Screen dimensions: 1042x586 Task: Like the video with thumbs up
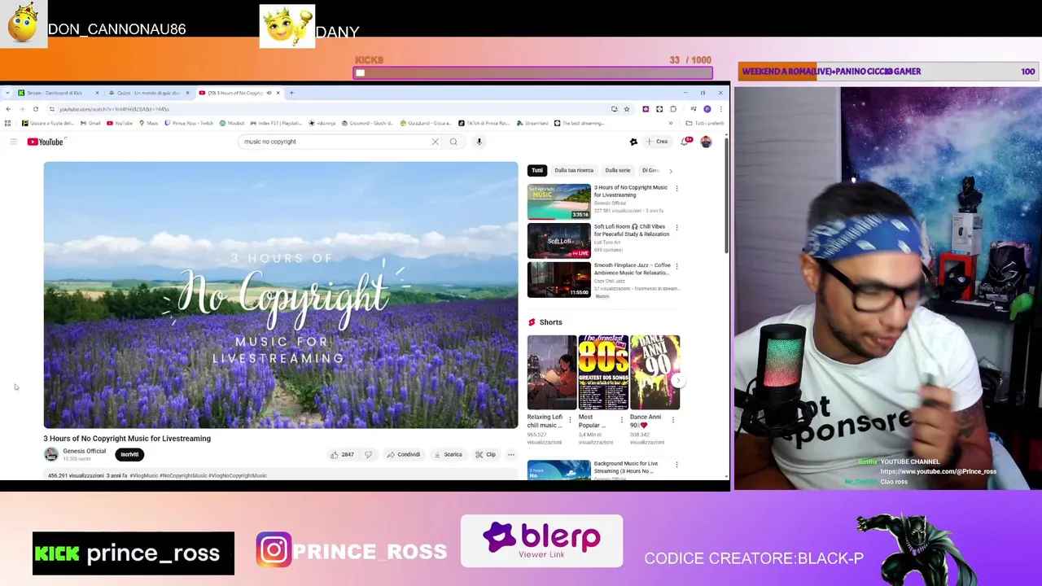tap(342, 454)
